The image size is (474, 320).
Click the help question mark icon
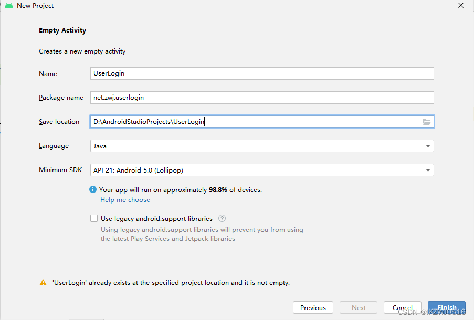[222, 218]
